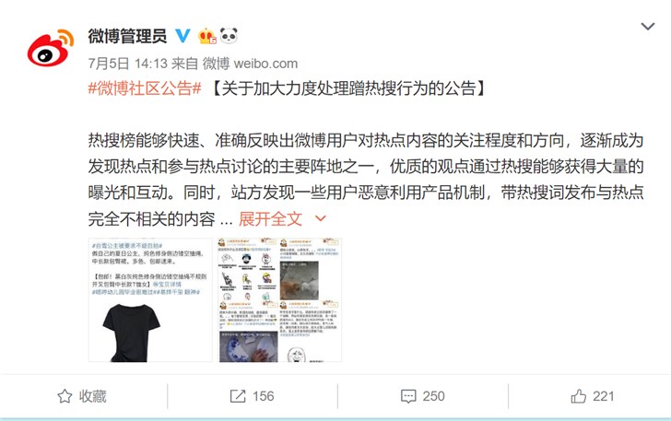Click the comment bubble icon
The height and width of the screenshot is (421, 671).
point(408,396)
